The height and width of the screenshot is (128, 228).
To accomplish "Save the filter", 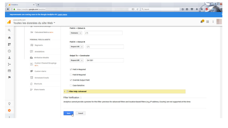I will tap(68, 113).
